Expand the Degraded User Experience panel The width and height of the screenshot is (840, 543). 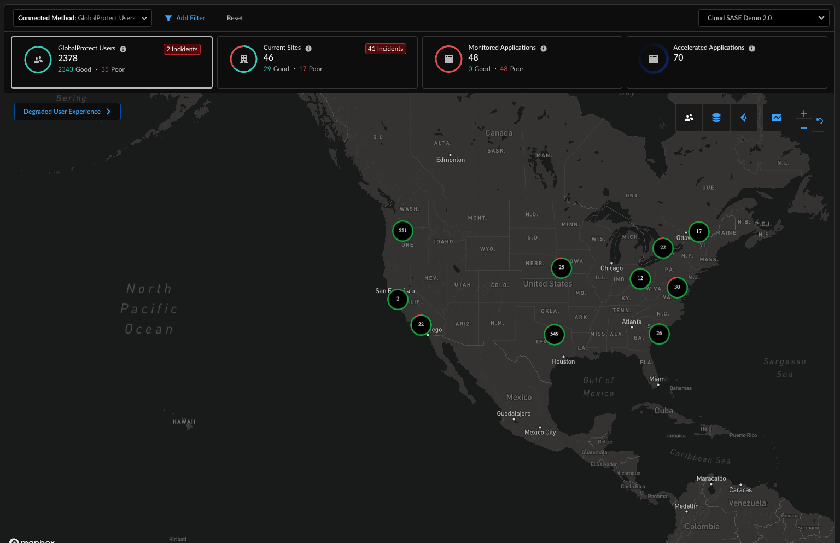(x=67, y=112)
